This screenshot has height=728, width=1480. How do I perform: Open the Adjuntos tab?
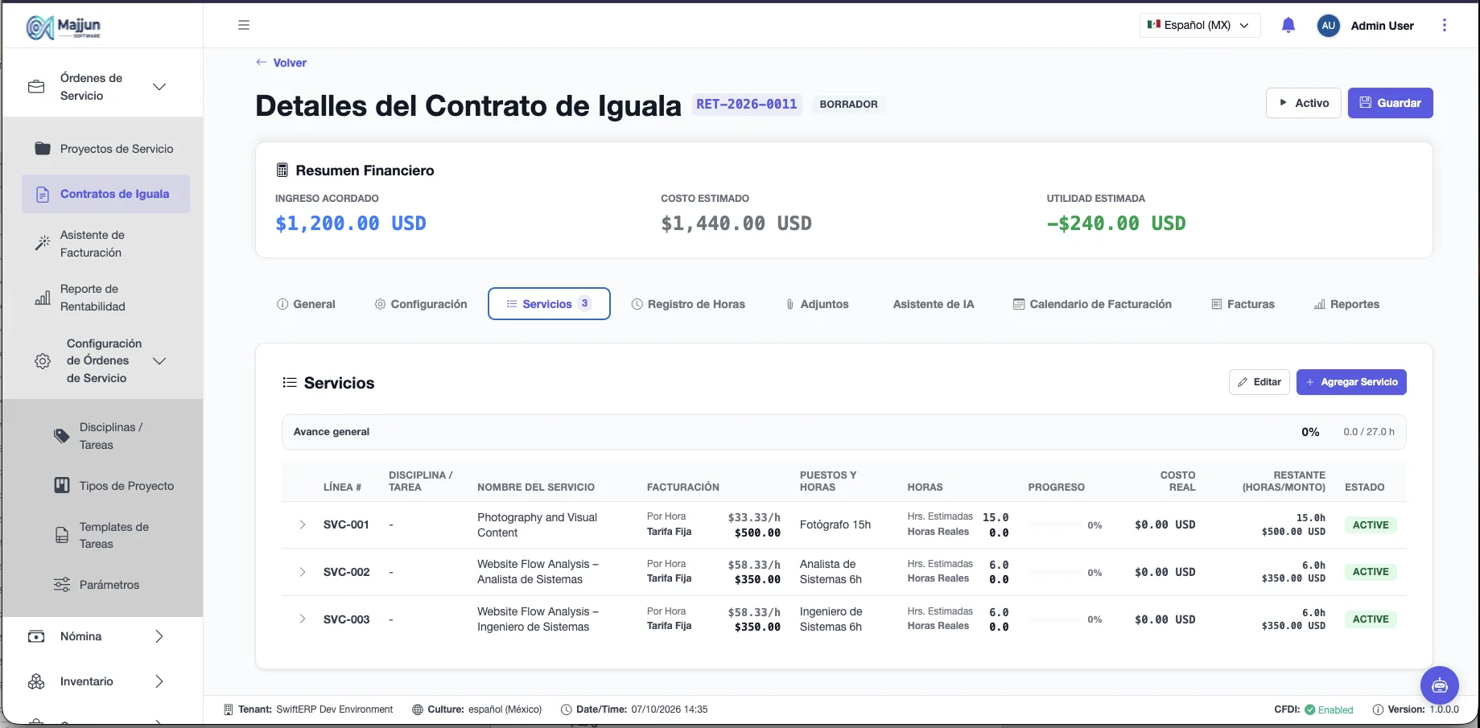pos(817,304)
